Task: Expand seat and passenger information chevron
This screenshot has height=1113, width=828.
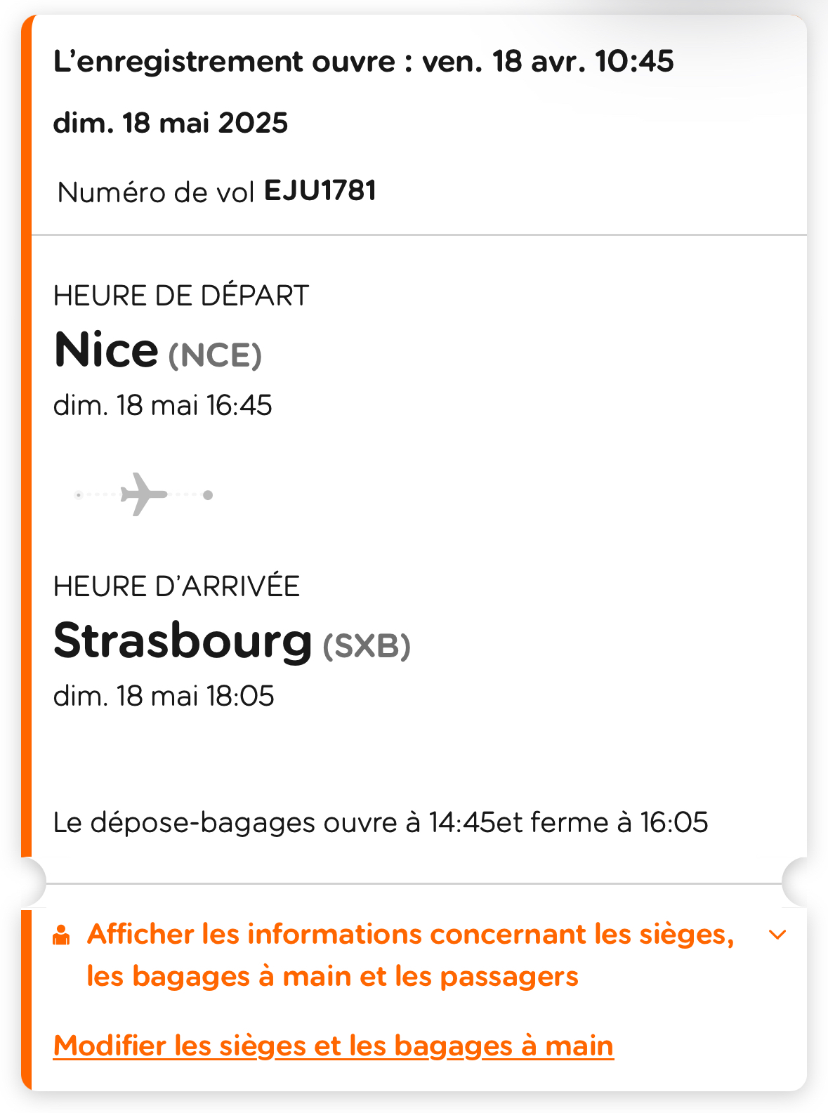Action: [777, 935]
